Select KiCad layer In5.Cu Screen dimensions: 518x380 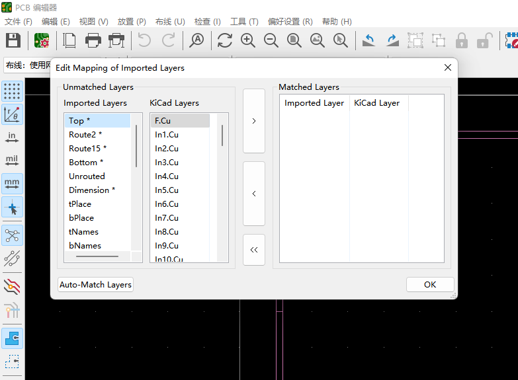pyautogui.click(x=180, y=190)
